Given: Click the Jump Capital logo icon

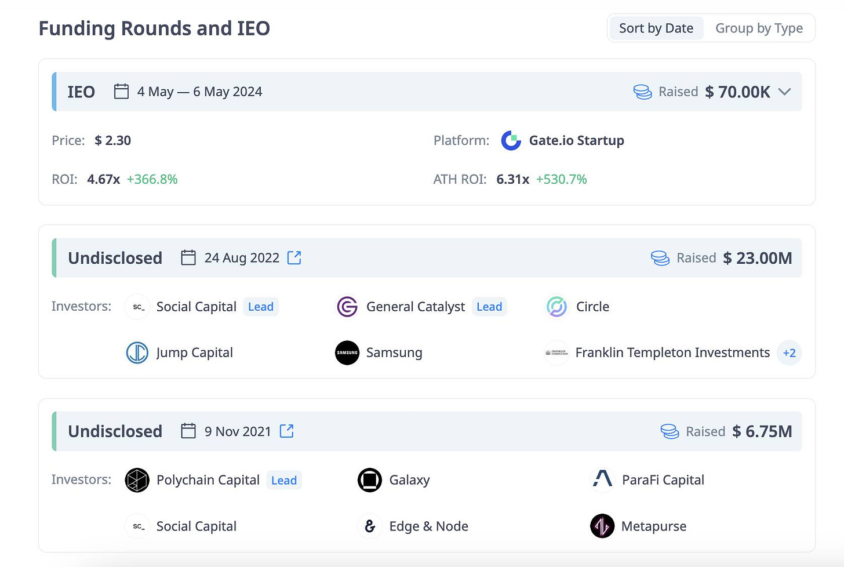Looking at the screenshot, I should (x=137, y=352).
